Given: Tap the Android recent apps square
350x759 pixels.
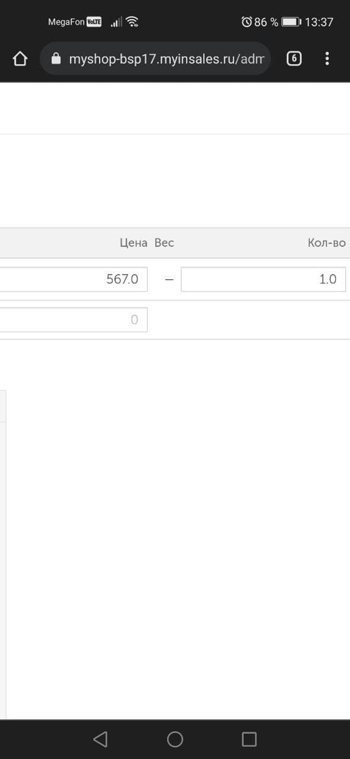Looking at the screenshot, I should (x=249, y=739).
